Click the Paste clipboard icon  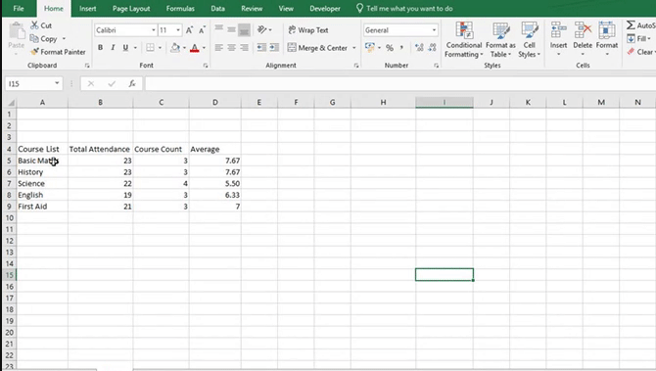point(17,31)
